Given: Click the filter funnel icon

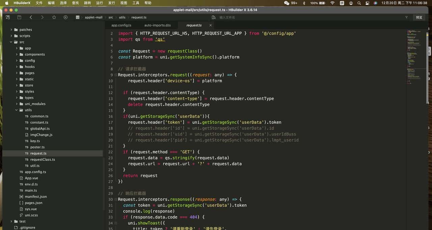Looking at the screenshot, I should click(x=406, y=17).
